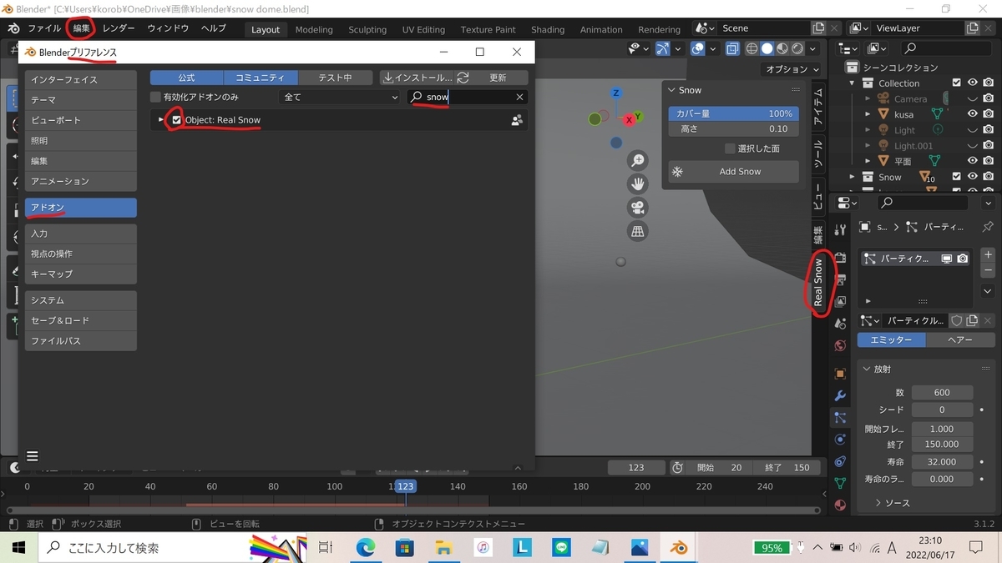Open the 編集 menu in menu bar
Viewport: 1002px width, 563px height.
click(81, 28)
